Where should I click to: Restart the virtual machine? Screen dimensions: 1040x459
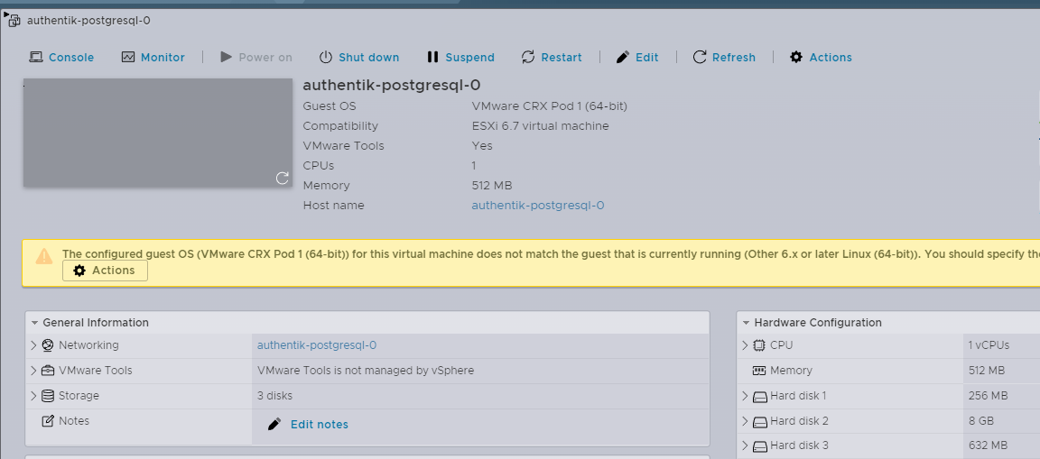tap(552, 57)
